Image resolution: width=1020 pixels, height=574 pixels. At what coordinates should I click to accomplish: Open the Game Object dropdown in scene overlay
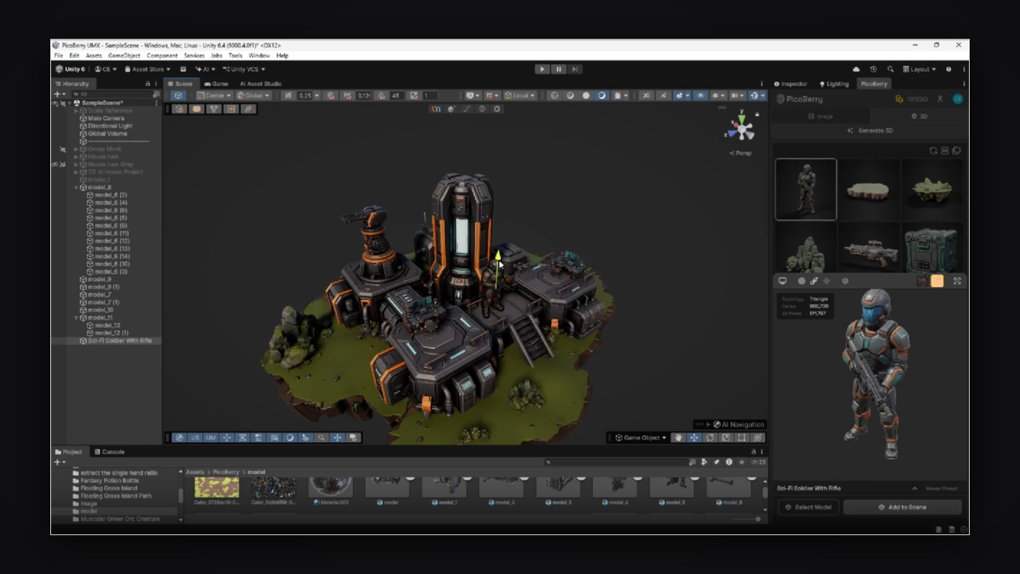pos(641,438)
